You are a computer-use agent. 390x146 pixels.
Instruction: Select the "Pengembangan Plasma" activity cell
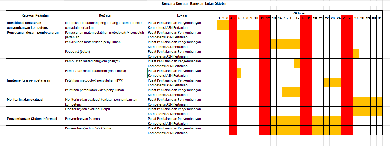106,121
